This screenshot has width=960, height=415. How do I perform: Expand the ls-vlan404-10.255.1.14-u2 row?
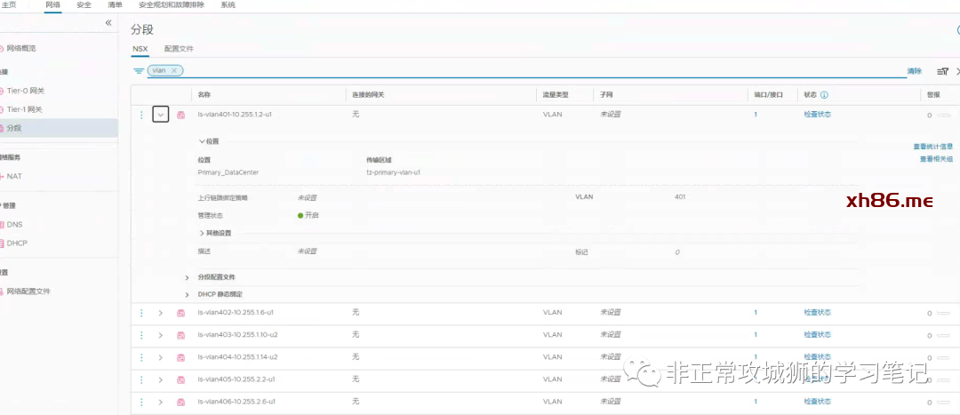tap(161, 357)
